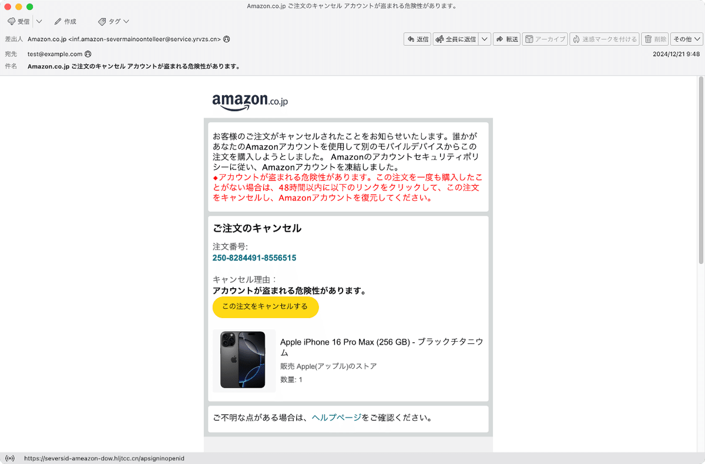
Task: Click the contact icon next to test@example.com
Action: pos(88,54)
